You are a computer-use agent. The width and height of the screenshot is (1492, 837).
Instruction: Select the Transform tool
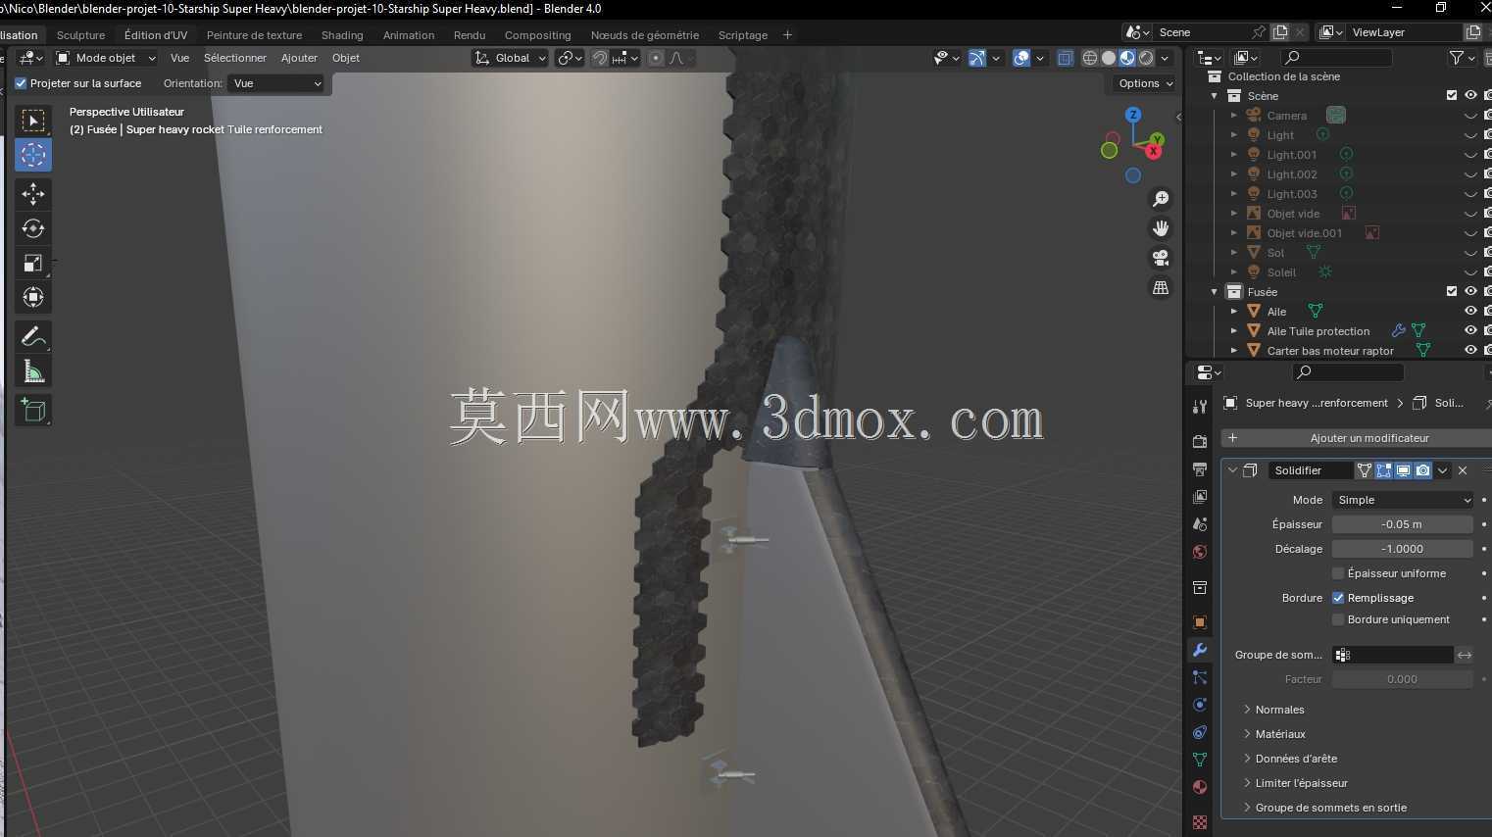click(x=33, y=297)
